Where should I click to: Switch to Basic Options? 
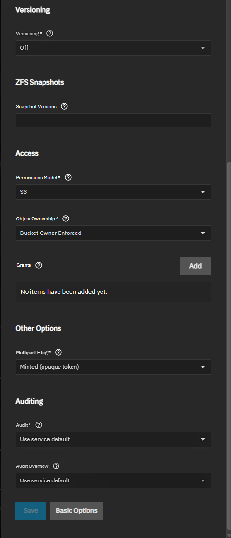(x=76, y=510)
